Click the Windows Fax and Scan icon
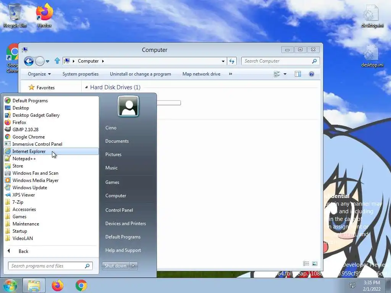 8,173
